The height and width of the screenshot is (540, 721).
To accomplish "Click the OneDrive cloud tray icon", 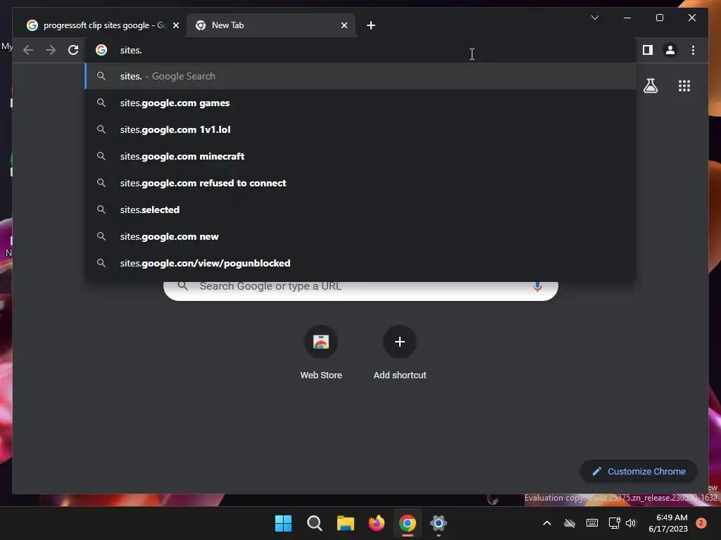I will pyautogui.click(x=569, y=523).
